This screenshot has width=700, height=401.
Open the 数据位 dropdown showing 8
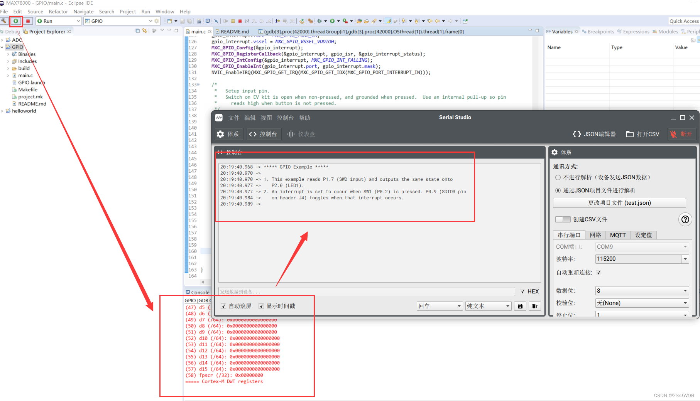[642, 291]
